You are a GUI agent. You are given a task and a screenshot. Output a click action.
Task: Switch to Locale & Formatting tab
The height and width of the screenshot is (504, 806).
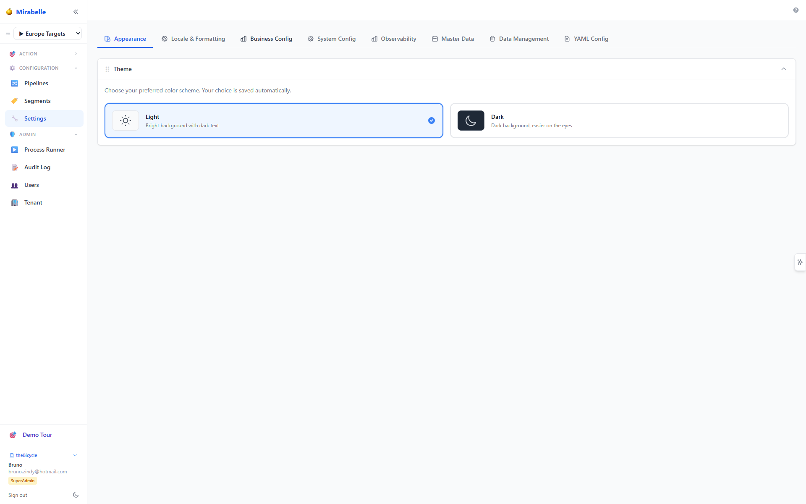click(193, 39)
